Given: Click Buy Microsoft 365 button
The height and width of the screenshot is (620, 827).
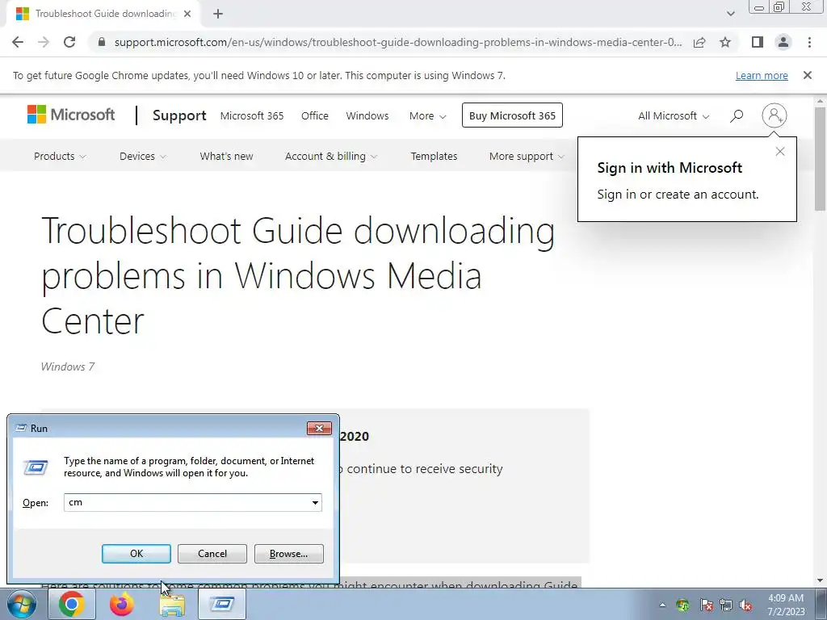Looking at the screenshot, I should [x=512, y=115].
